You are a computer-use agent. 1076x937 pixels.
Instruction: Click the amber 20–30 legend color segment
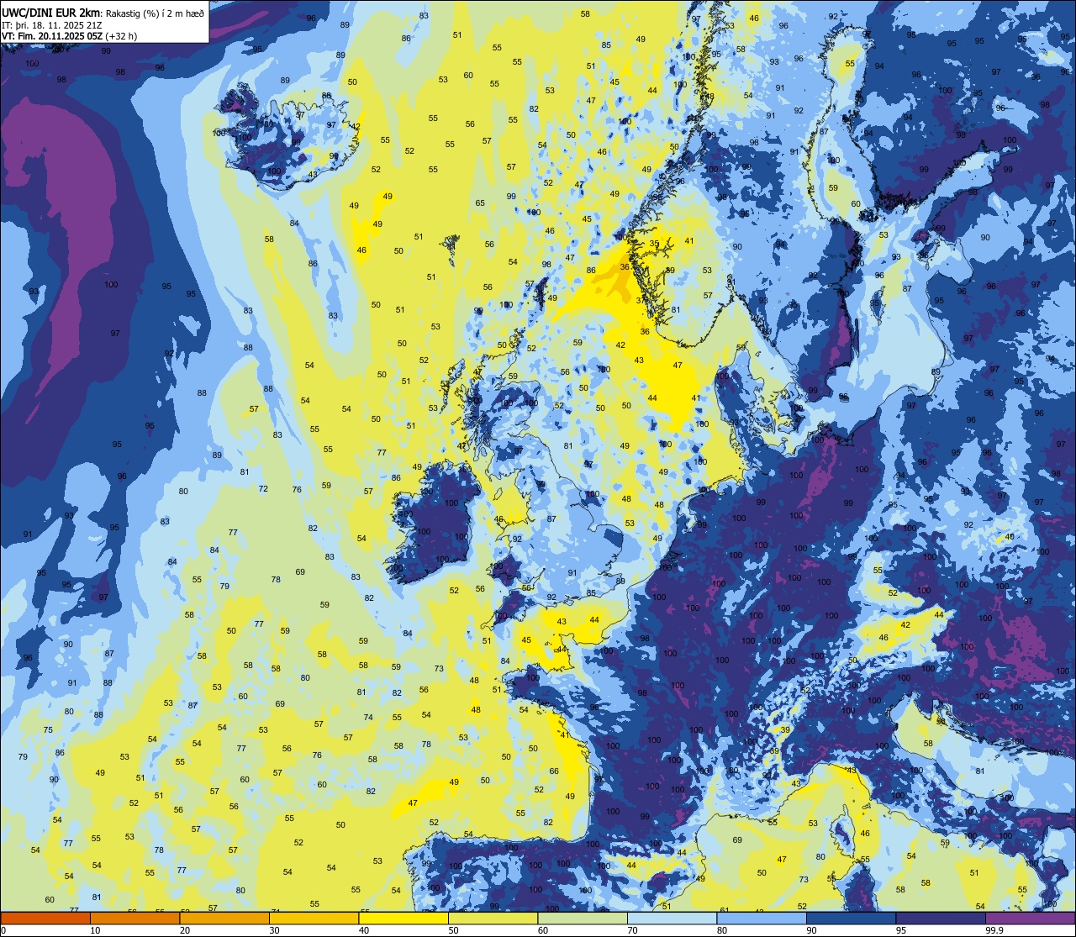[x=224, y=918]
